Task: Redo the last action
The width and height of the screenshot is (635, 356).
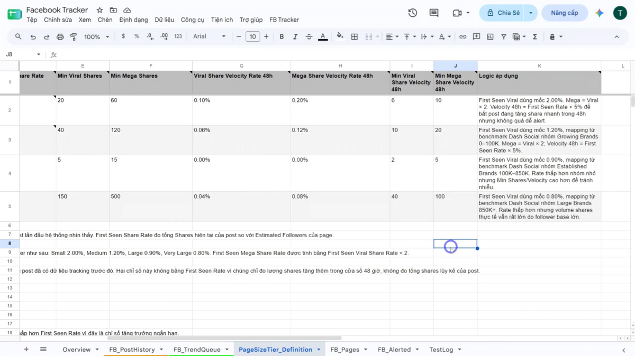Action: point(47,36)
